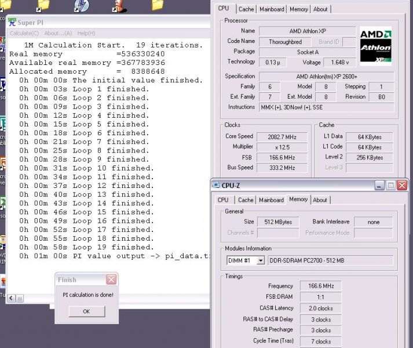Image resolution: width=413 pixels, height=348 pixels.
Task: Click the Instructions MMX 3DNow SSE field
Action: pos(326,107)
